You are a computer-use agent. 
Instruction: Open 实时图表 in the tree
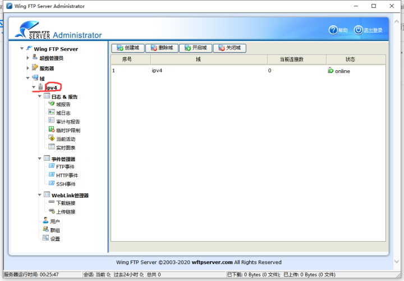point(66,148)
